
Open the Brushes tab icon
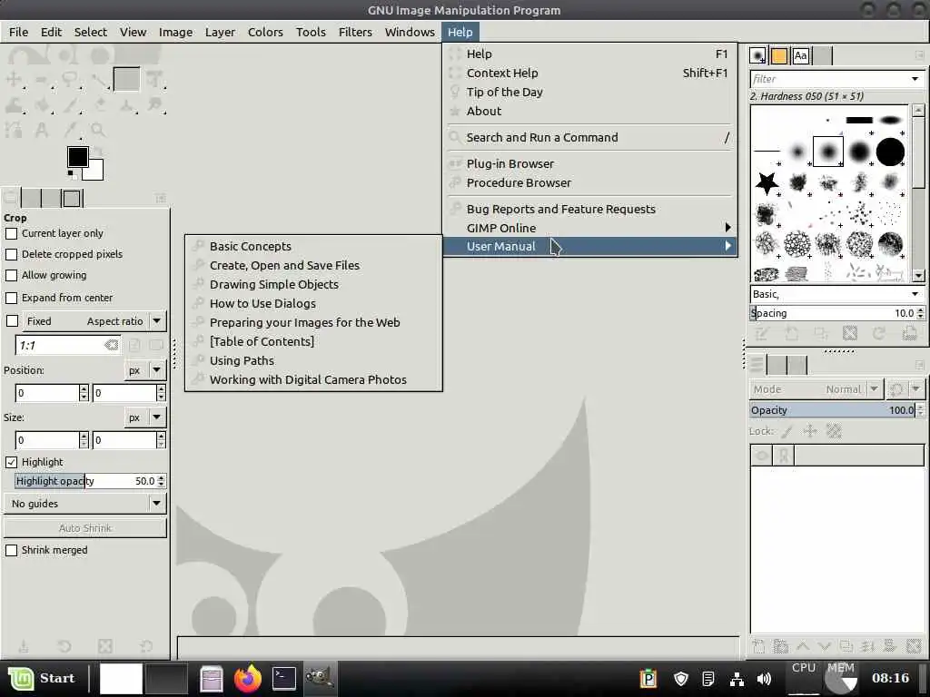point(757,55)
